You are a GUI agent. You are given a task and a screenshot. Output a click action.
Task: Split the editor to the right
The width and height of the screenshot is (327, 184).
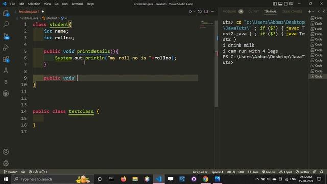point(206,11)
